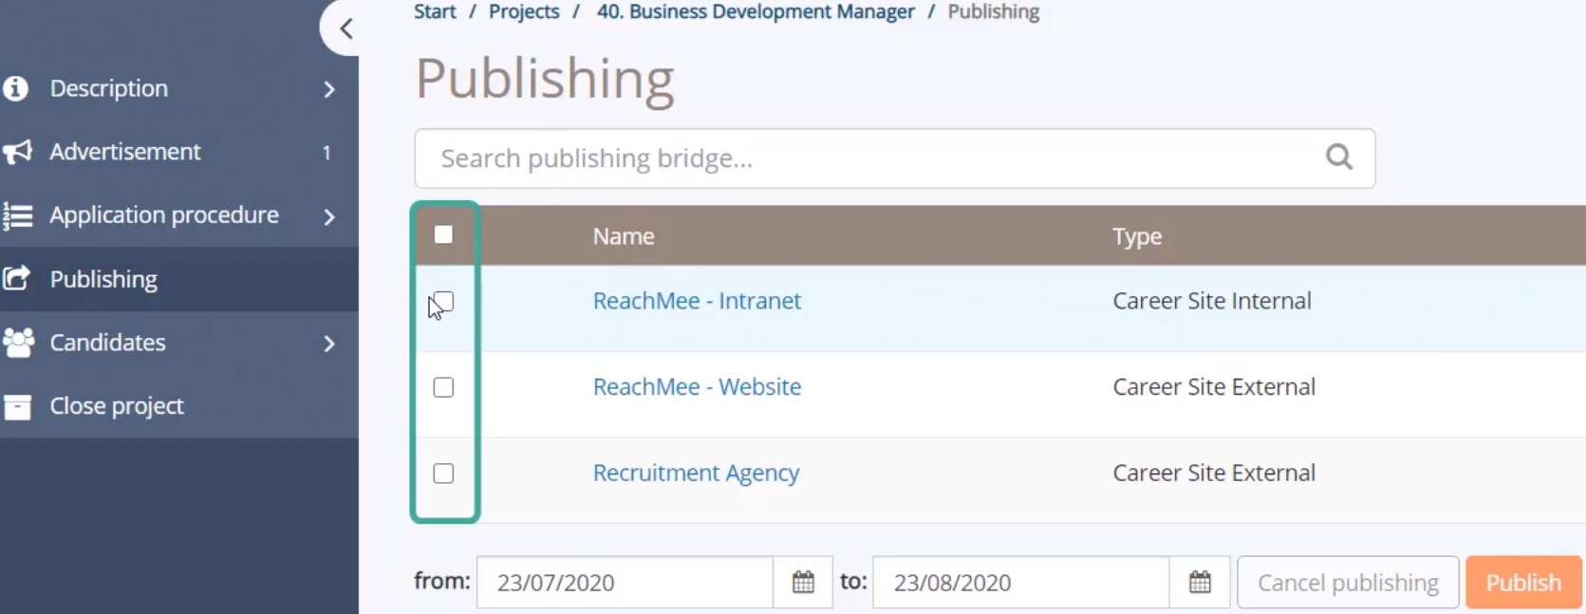Click the Type column header
This screenshot has height=614, width=1586.
coord(1137,236)
